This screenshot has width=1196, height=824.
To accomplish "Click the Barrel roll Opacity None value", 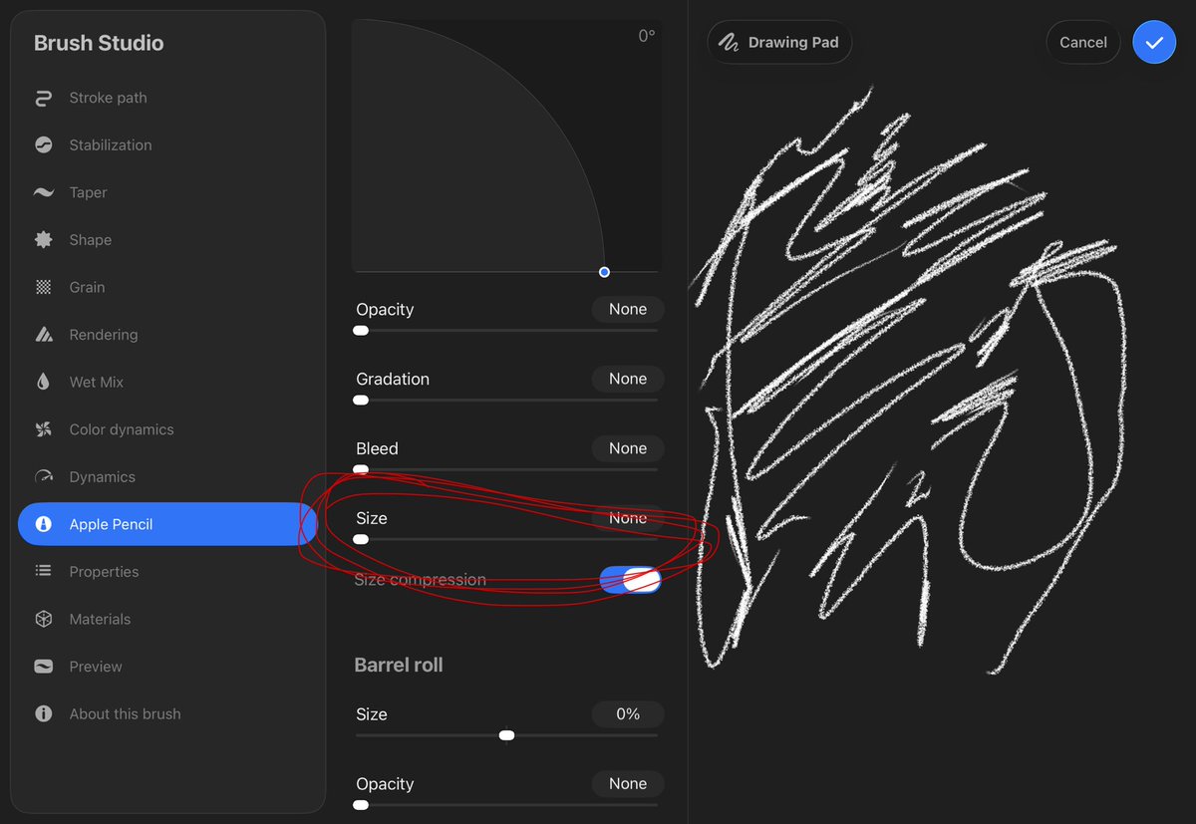I will [628, 784].
